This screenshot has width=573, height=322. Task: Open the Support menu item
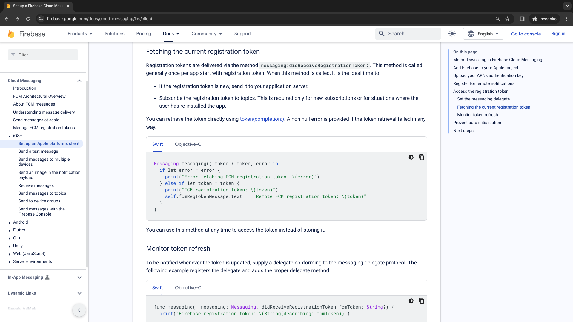coord(243,34)
